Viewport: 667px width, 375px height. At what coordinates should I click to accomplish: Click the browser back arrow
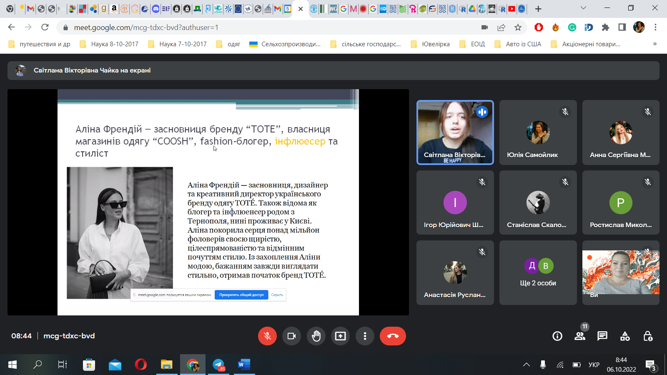(11, 27)
